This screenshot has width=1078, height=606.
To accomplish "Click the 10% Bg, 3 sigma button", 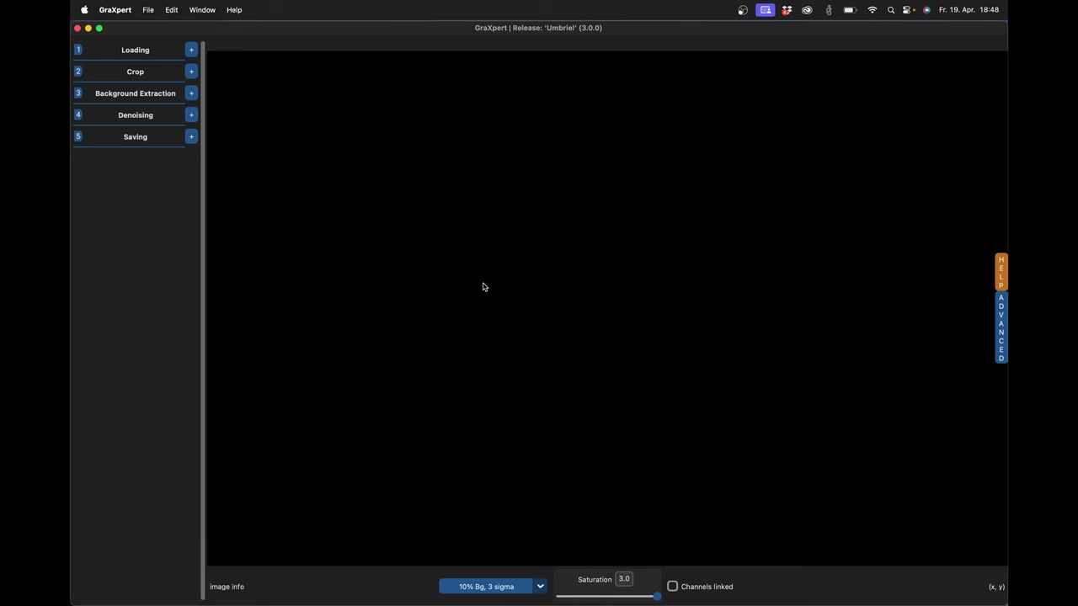I will click(486, 587).
